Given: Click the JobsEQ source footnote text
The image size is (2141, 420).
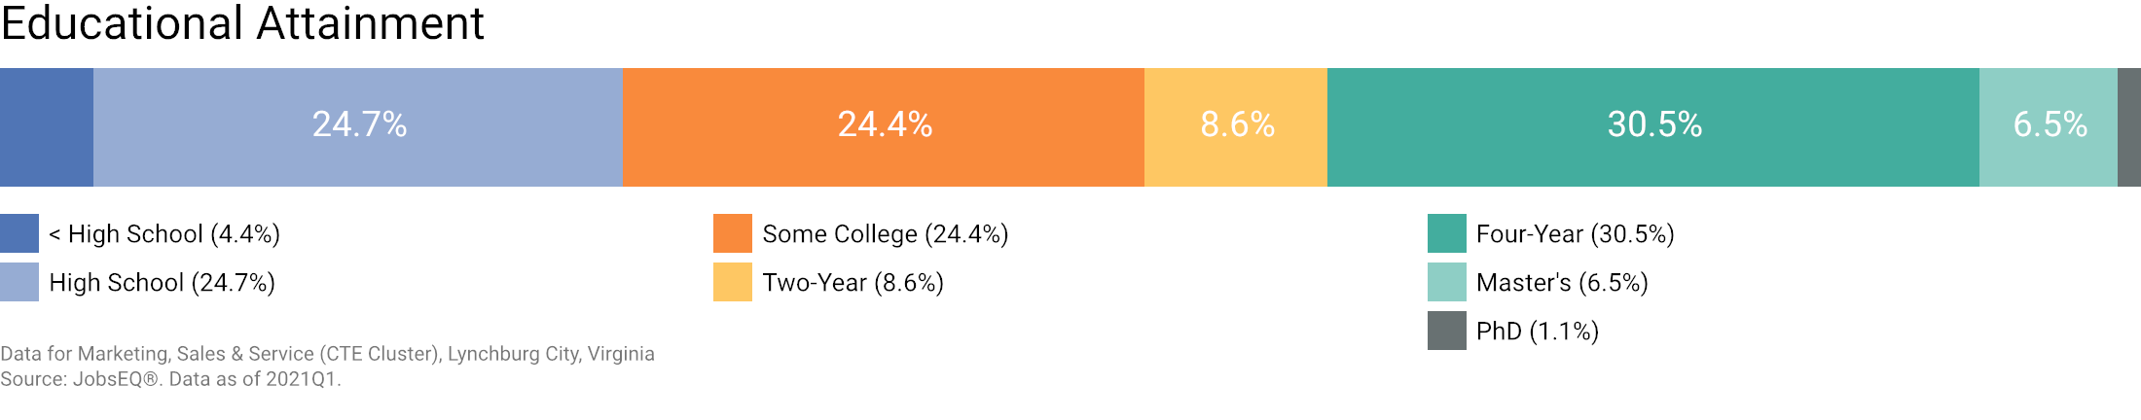Looking at the screenshot, I should pyautogui.click(x=170, y=379).
